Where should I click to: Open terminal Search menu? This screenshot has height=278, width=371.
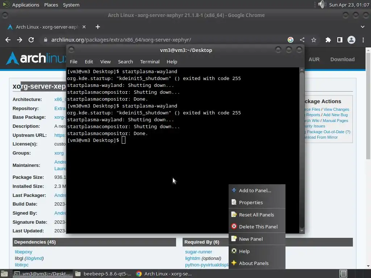click(125, 62)
